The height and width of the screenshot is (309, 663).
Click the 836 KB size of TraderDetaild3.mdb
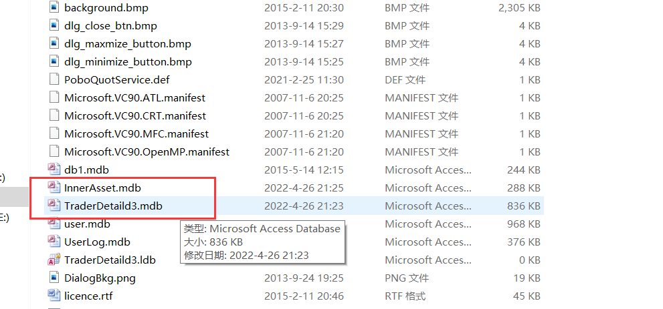point(523,206)
